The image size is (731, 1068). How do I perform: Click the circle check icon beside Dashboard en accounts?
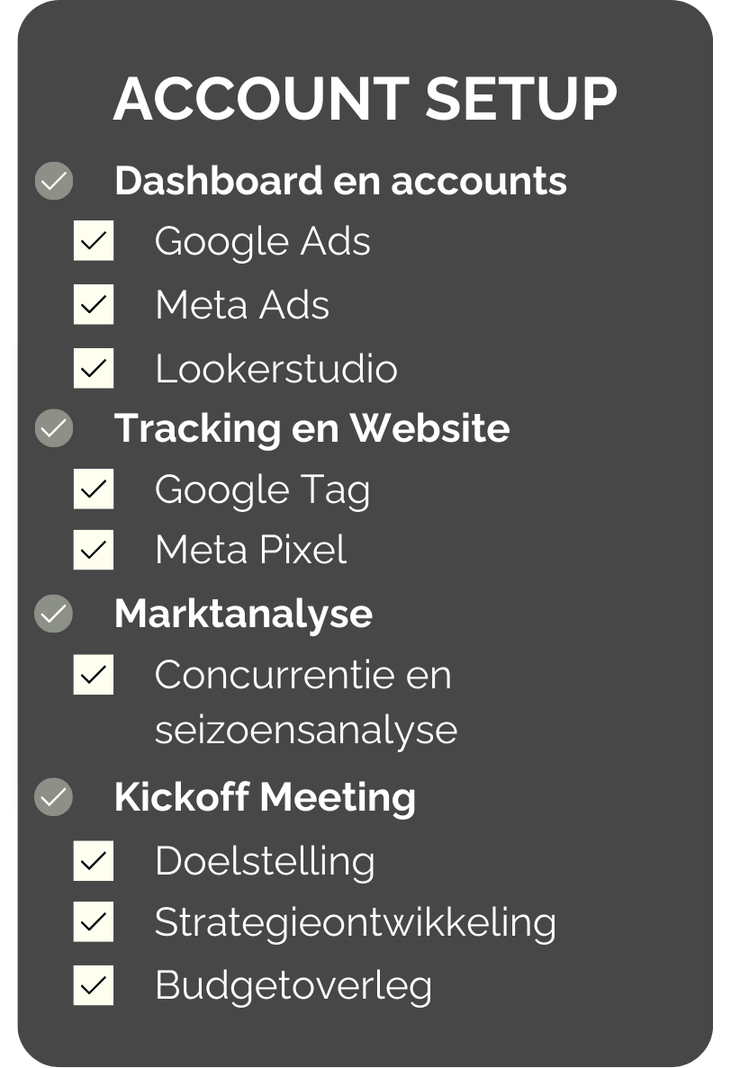(54, 181)
